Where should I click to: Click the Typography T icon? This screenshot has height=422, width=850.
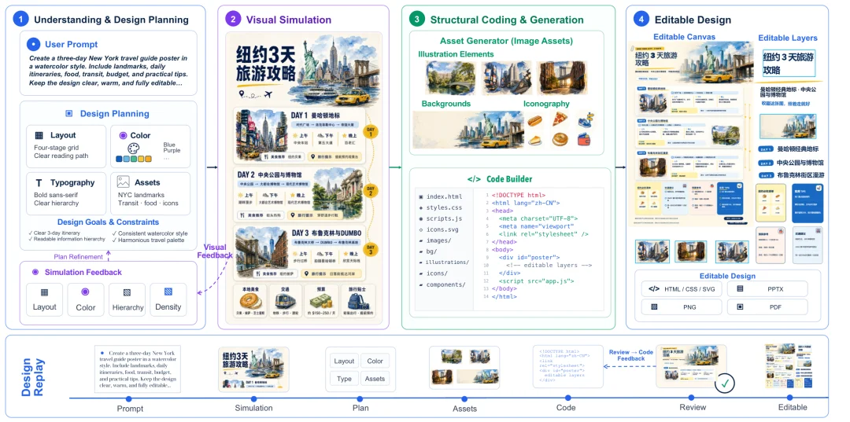point(39,183)
